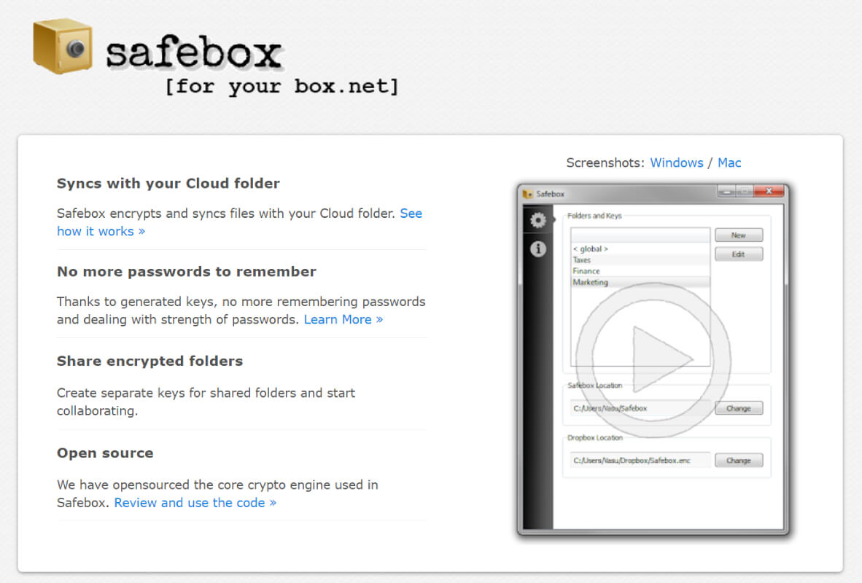Select the Finance folder entry
This screenshot has height=583, width=862.
click(640, 271)
